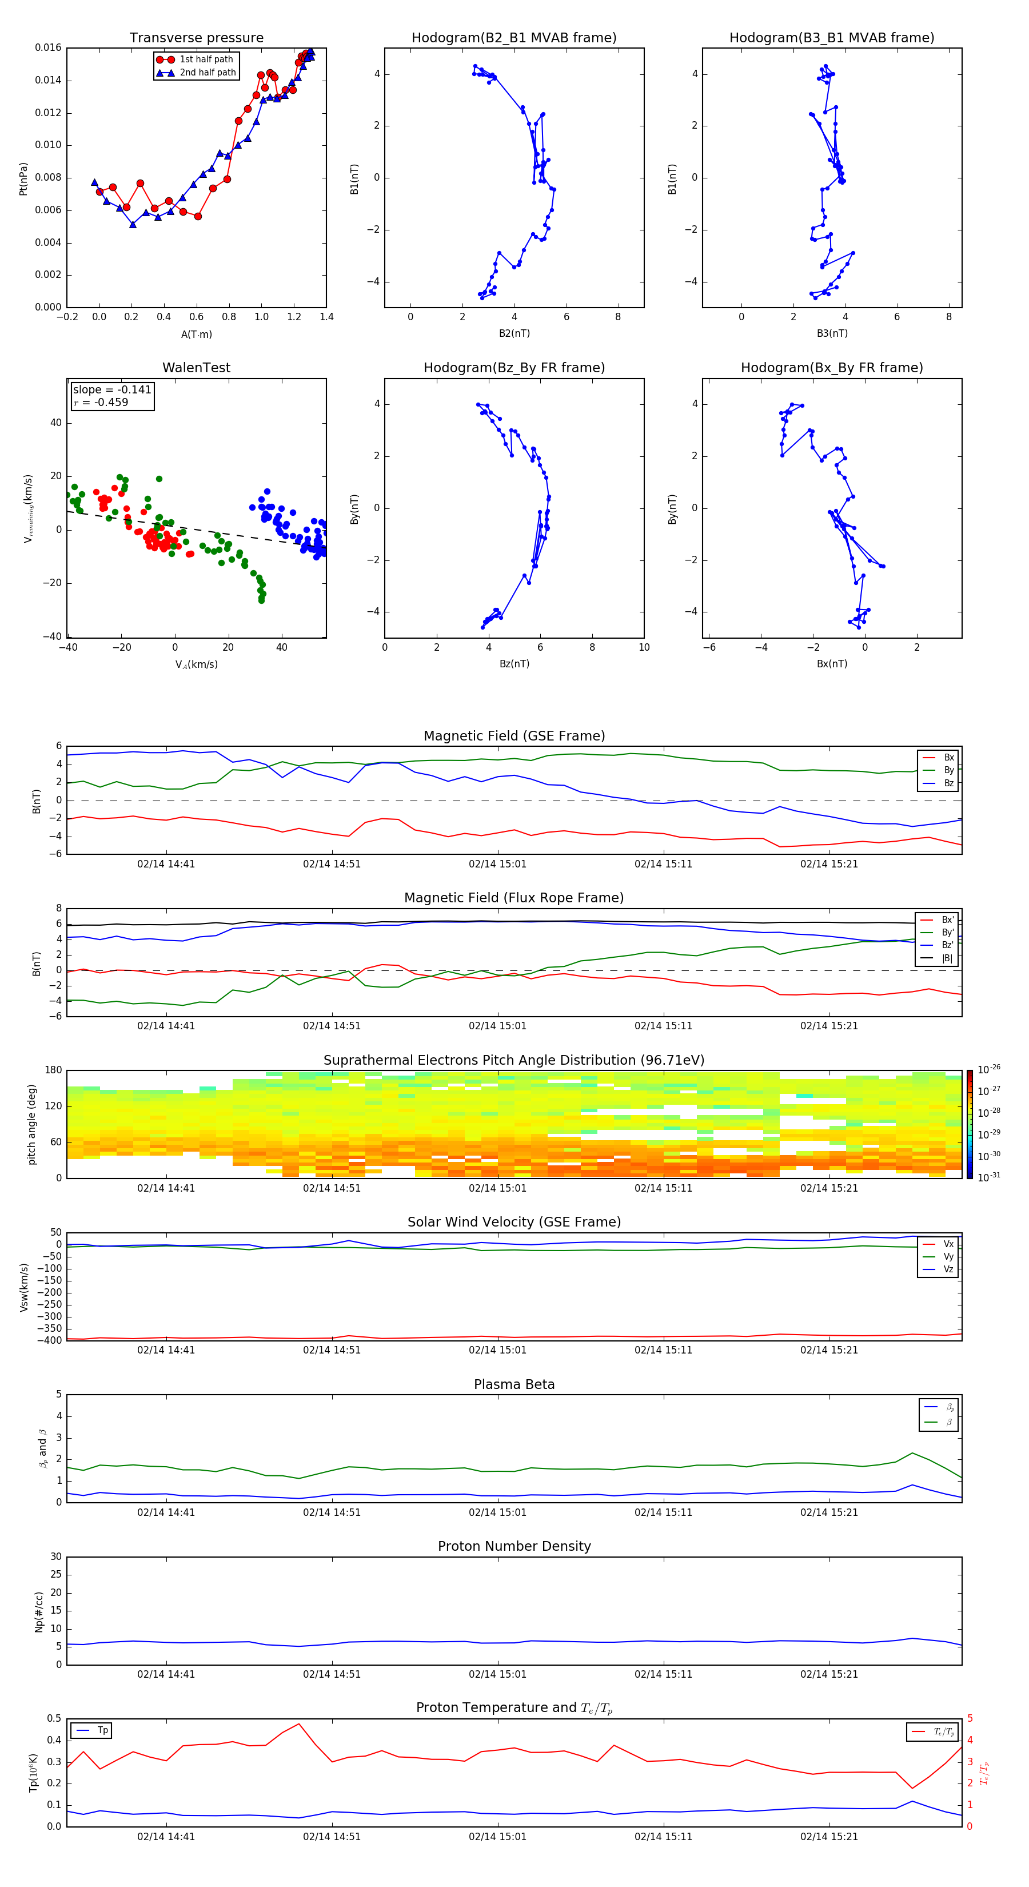Click the 'WalenTest' plot title

[196, 368]
